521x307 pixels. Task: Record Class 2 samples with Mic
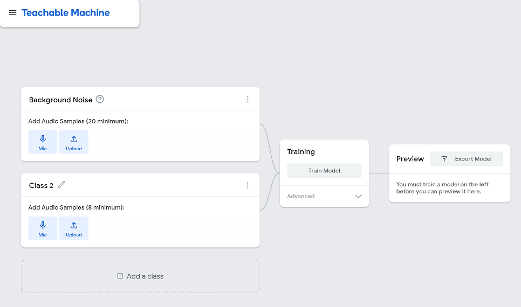(x=43, y=228)
